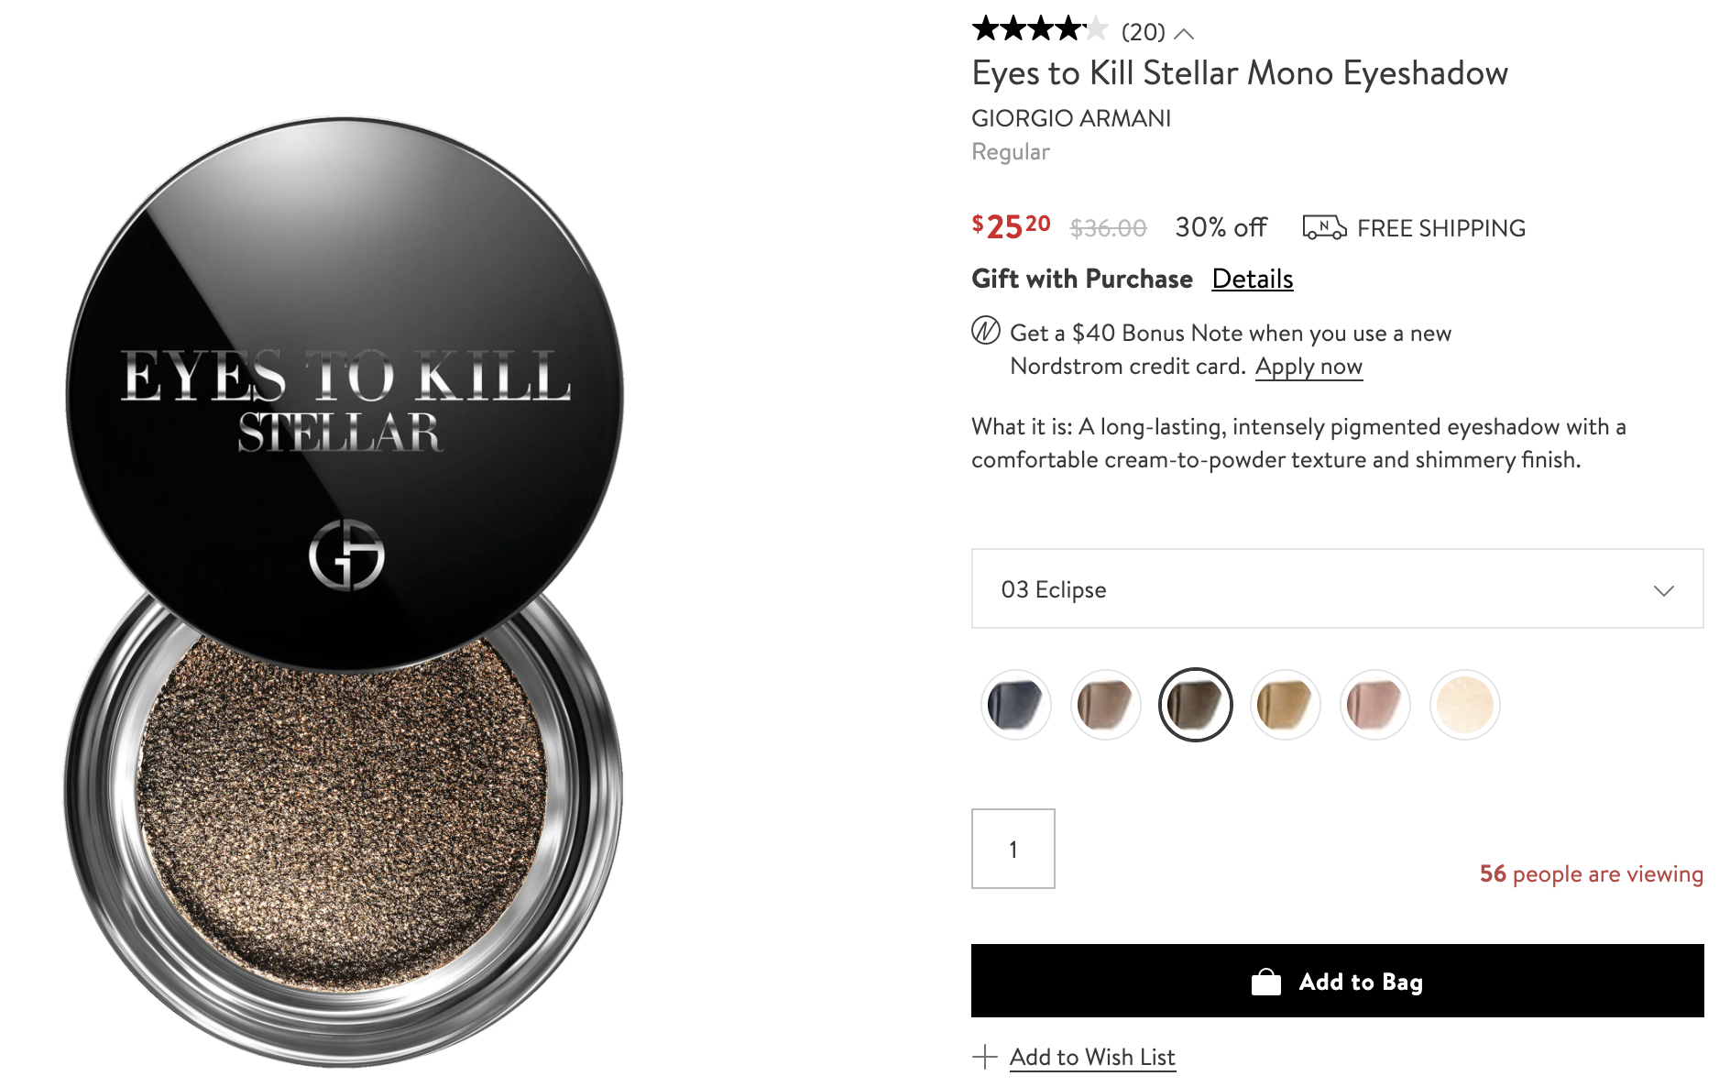Open Gift with Purchase Details link

1253,279
